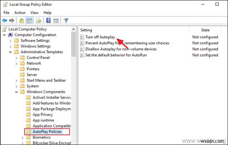The image size is (228, 145).
Task: Select the App Package Deployment tree item
Action: click(x=52, y=109)
